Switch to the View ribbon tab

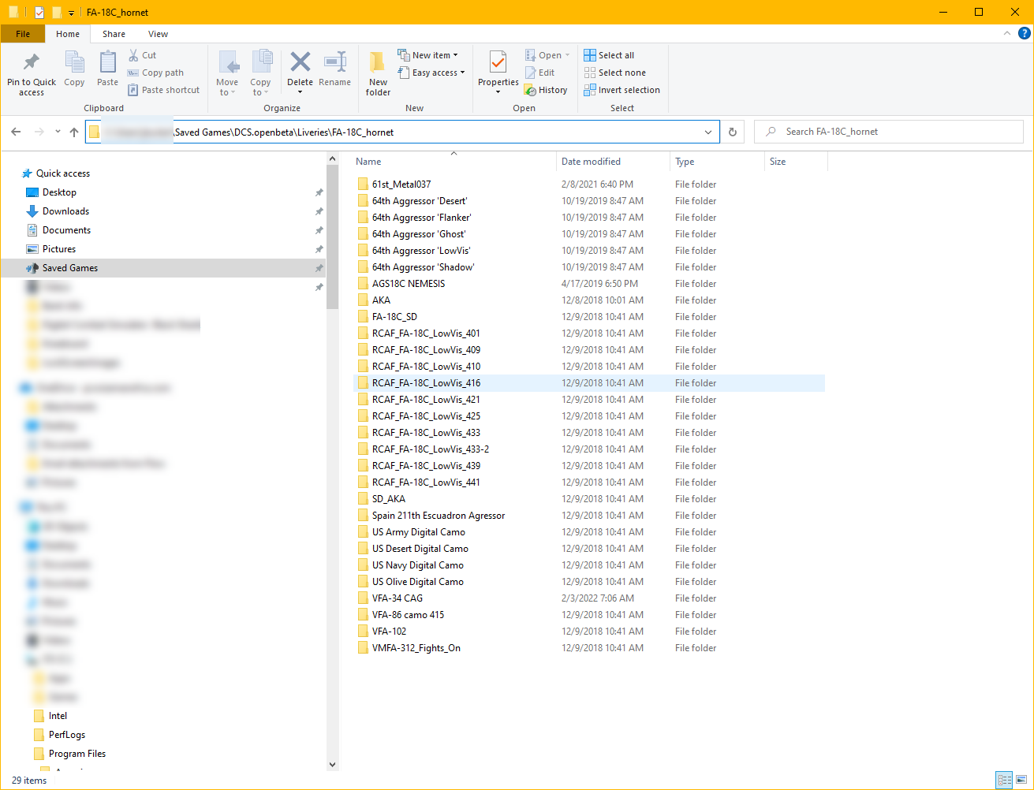[159, 34]
